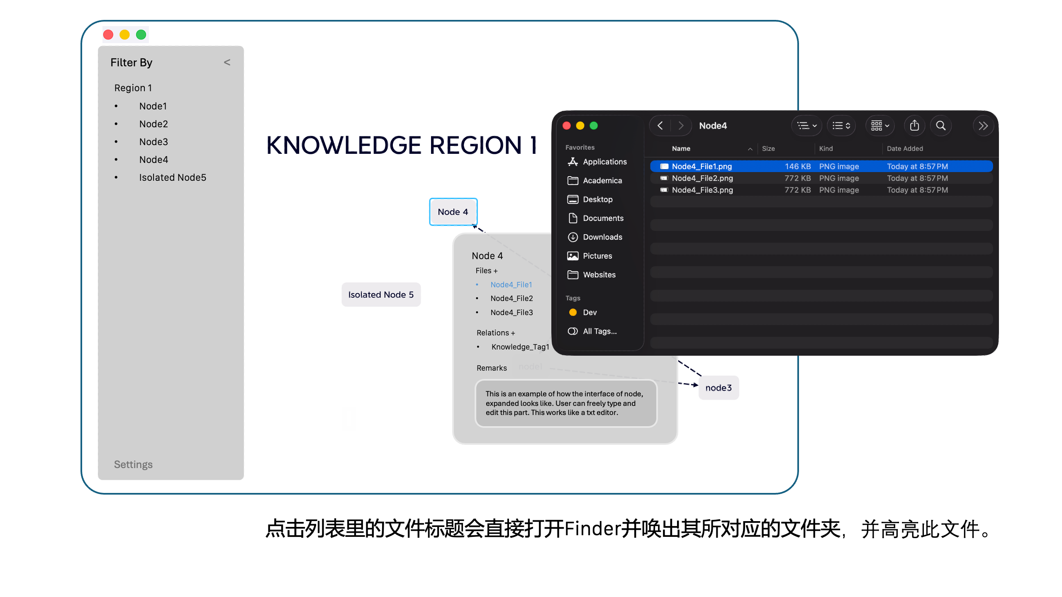Image resolution: width=1062 pixels, height=597 pixels.
Task: Open Settings in the filter sidebar
Action: [x=133, y=464]
